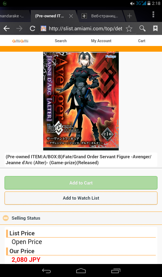
Task: Open browser search with the magnifier icon
Action: tap(143, 28)
